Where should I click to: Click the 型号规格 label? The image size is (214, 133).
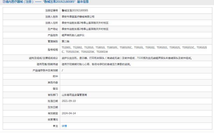tap(53, 50)
